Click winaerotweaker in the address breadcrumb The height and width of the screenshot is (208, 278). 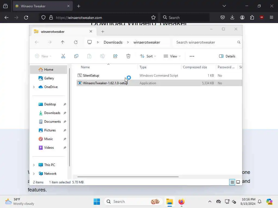(147, 42)
